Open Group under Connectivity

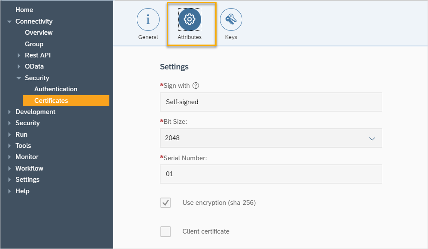[34, 44]
